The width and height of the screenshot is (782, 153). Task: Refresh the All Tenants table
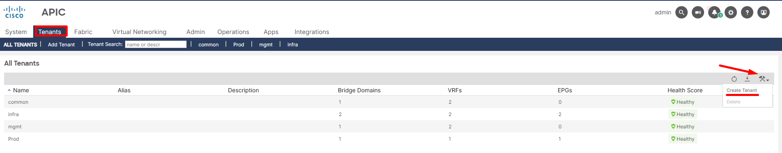point(734,79)
